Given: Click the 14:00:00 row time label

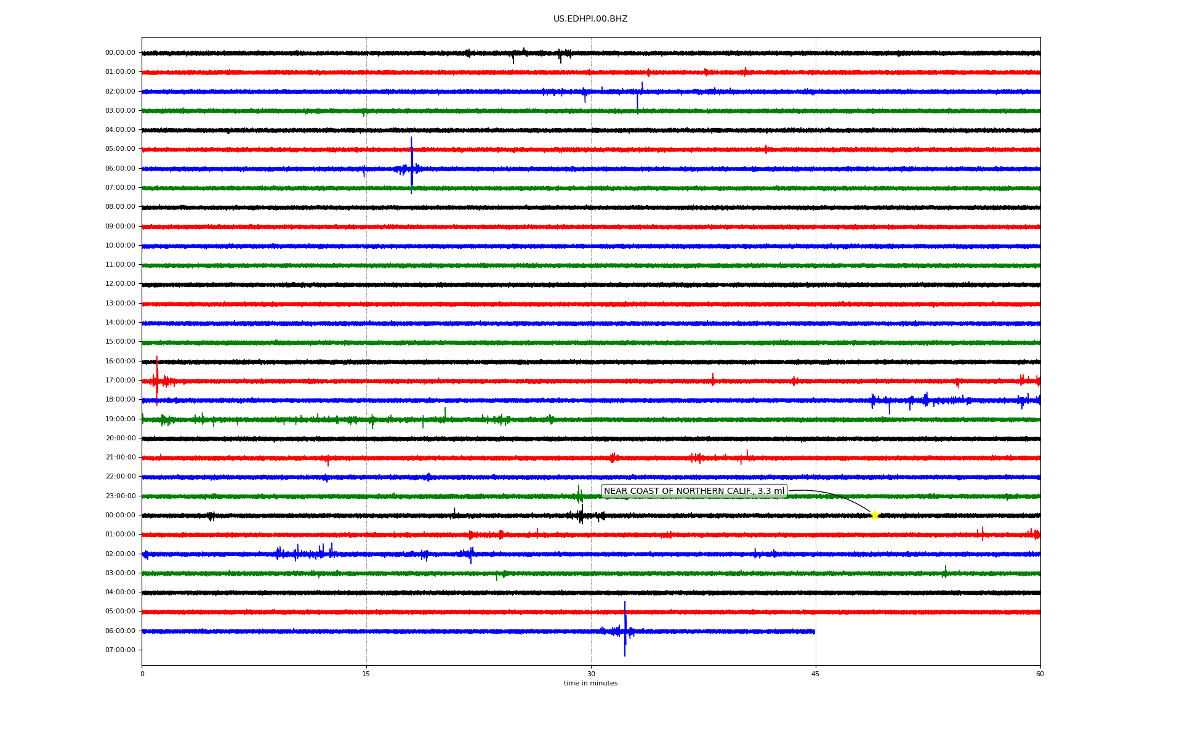Looking at the screenshot, I should pyautogui.click(x=120, y=323).
